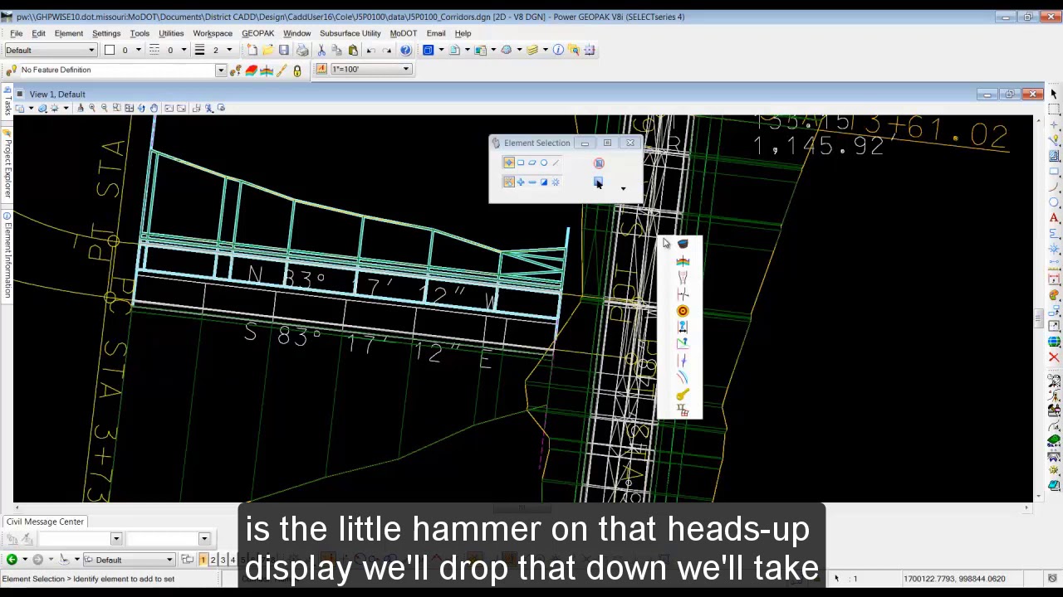Image resolution: width=1063 pixels, height=597 pixels.
Task: Click the Cut scissors icon
Action: [321, 51]
